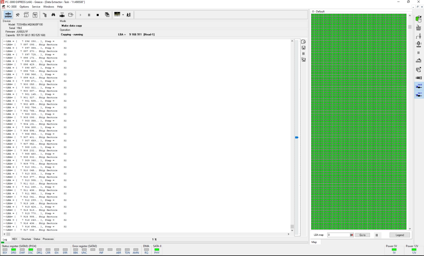Click the disk stack copy icon
The width and height of the screenshot is (424, 256).
pos(62,15)
